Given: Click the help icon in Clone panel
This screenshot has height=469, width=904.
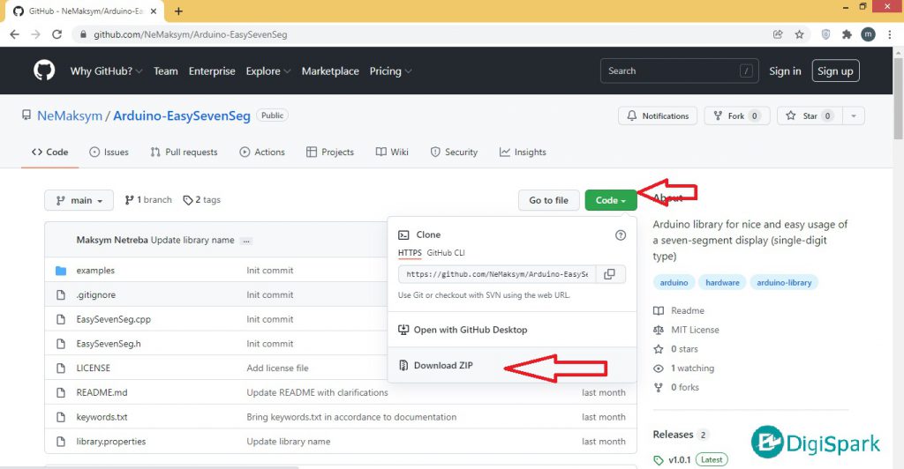Looking at the screenshot, I should (x=620, y=235).
